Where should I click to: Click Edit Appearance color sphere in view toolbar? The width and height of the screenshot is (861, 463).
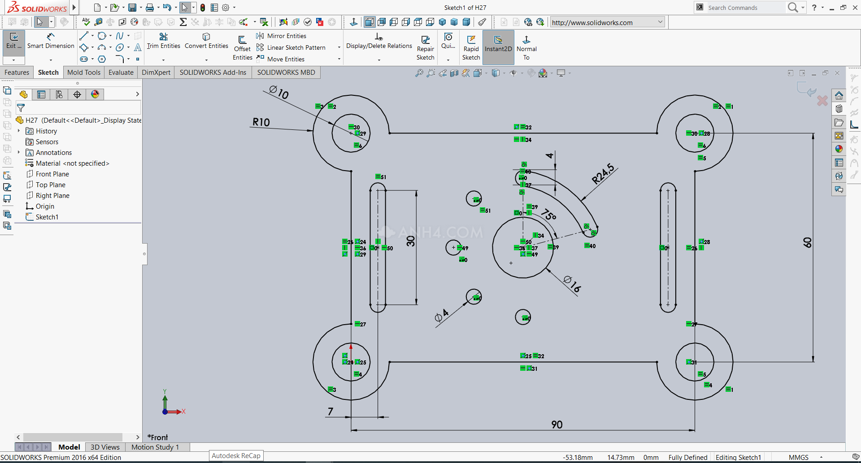(x=531, y=73)
